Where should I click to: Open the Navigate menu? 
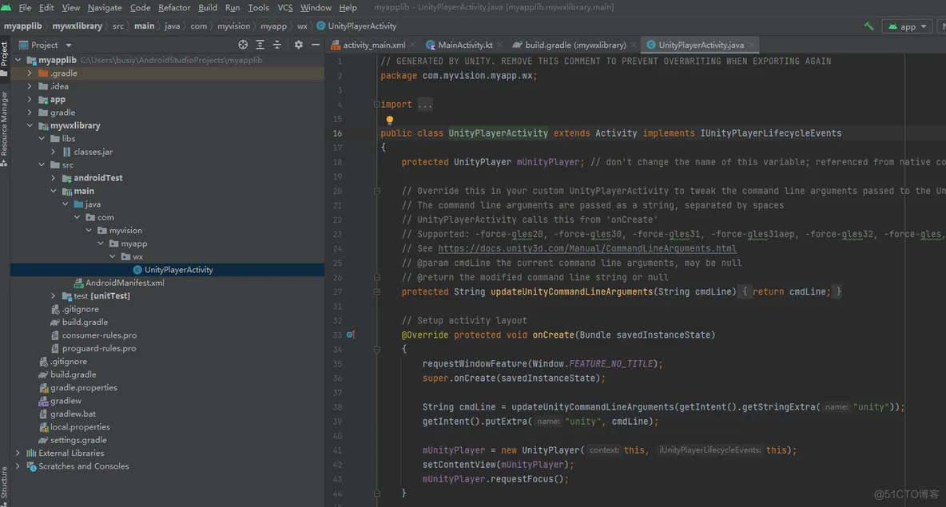[x=105, y=7]
